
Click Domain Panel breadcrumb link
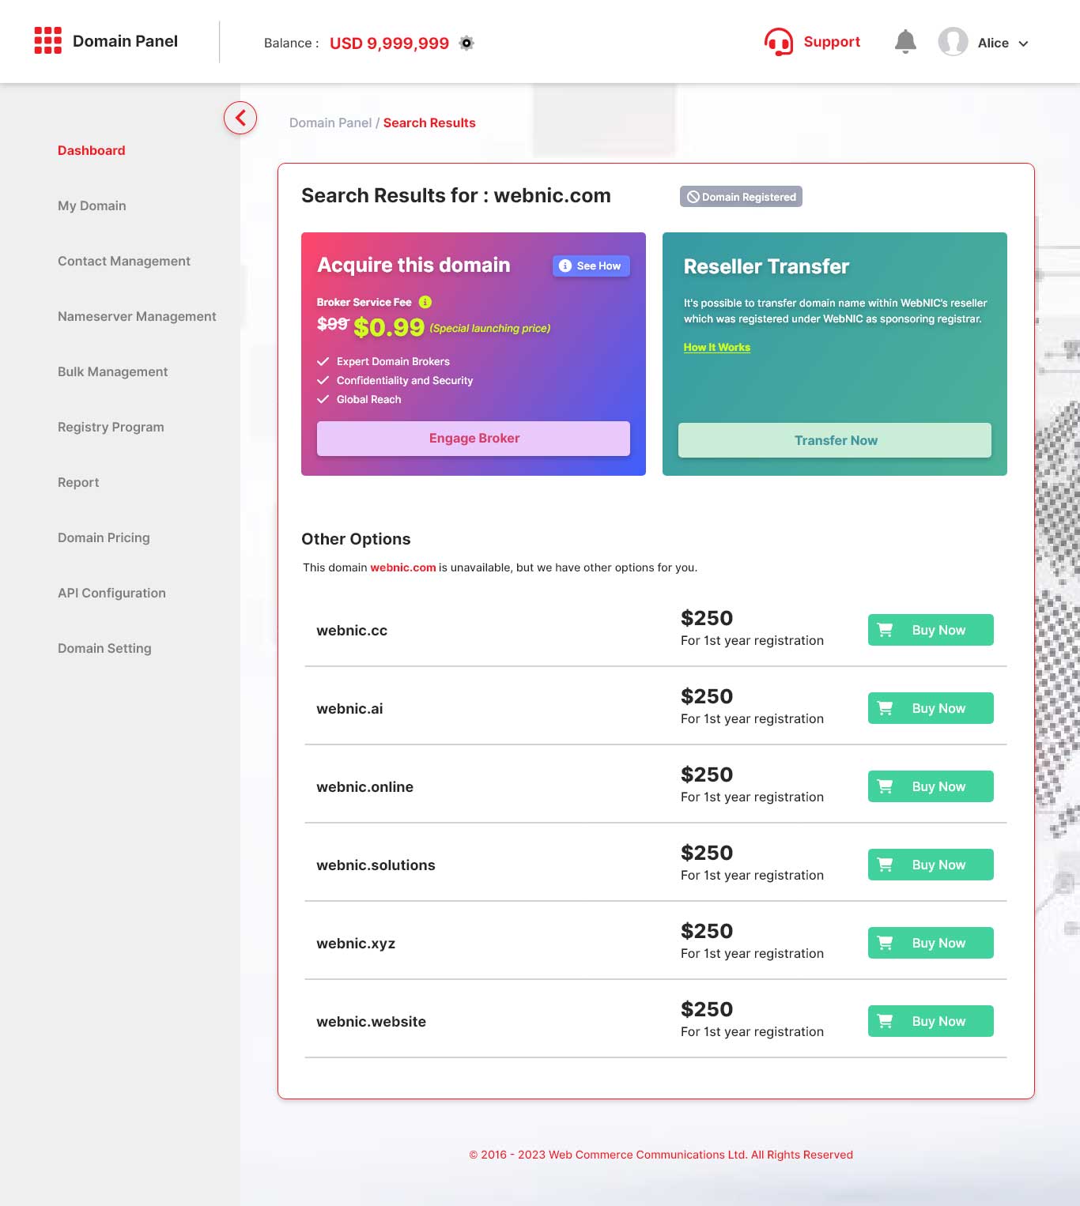pos(330,122)
